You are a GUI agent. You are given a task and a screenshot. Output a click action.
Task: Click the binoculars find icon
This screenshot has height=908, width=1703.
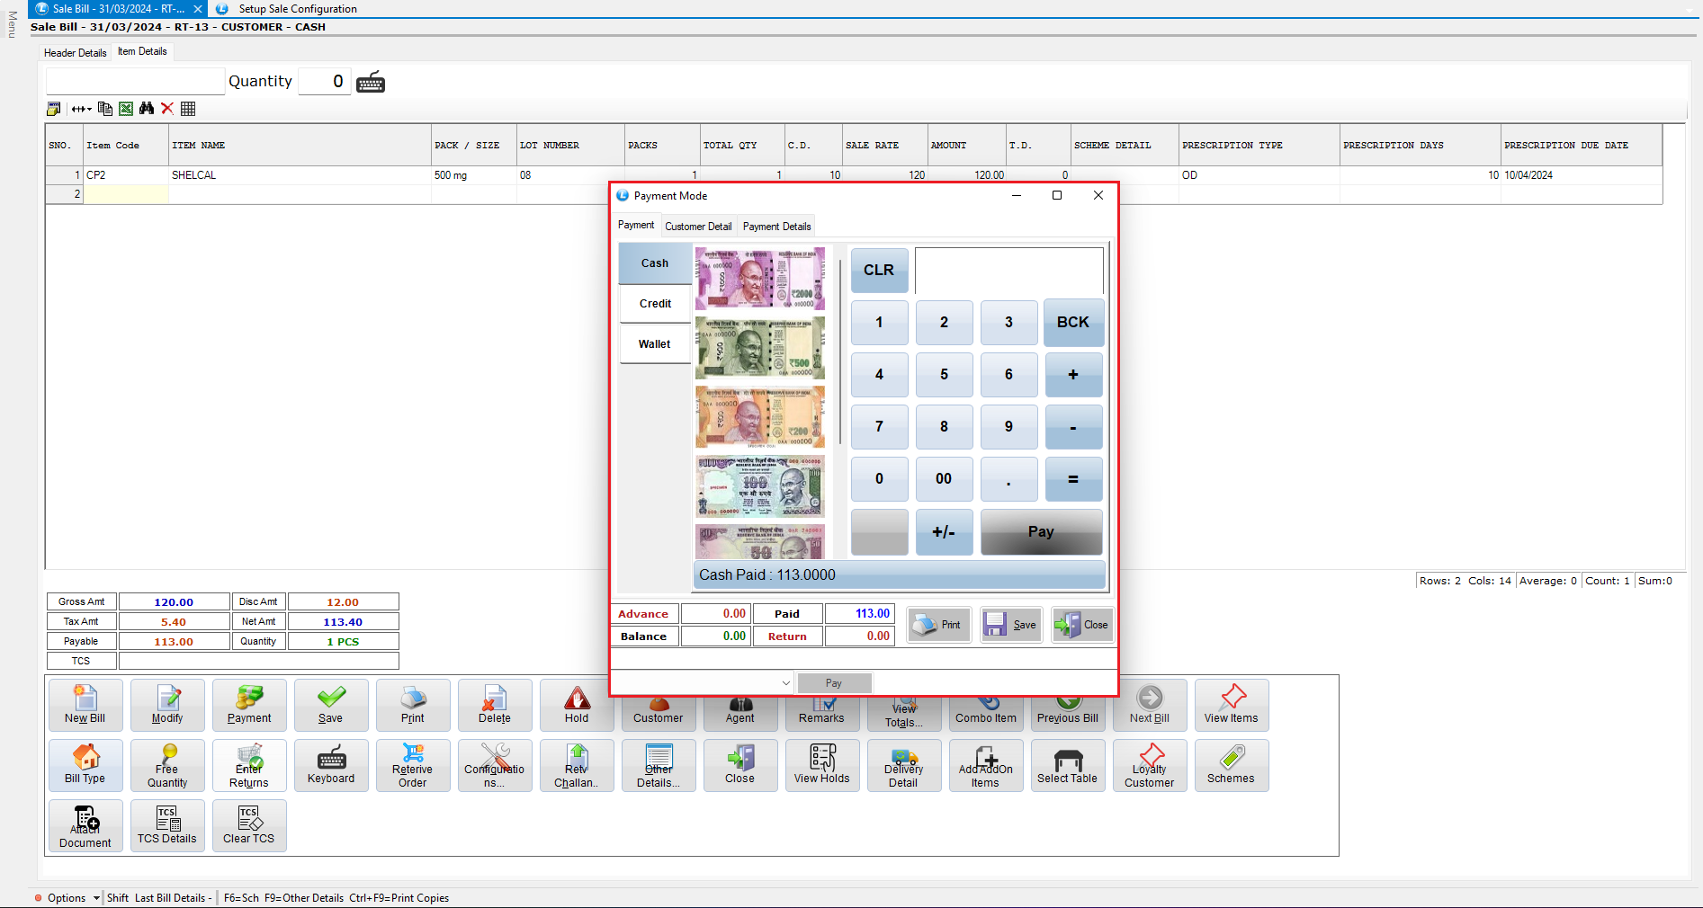coord(147,109)
